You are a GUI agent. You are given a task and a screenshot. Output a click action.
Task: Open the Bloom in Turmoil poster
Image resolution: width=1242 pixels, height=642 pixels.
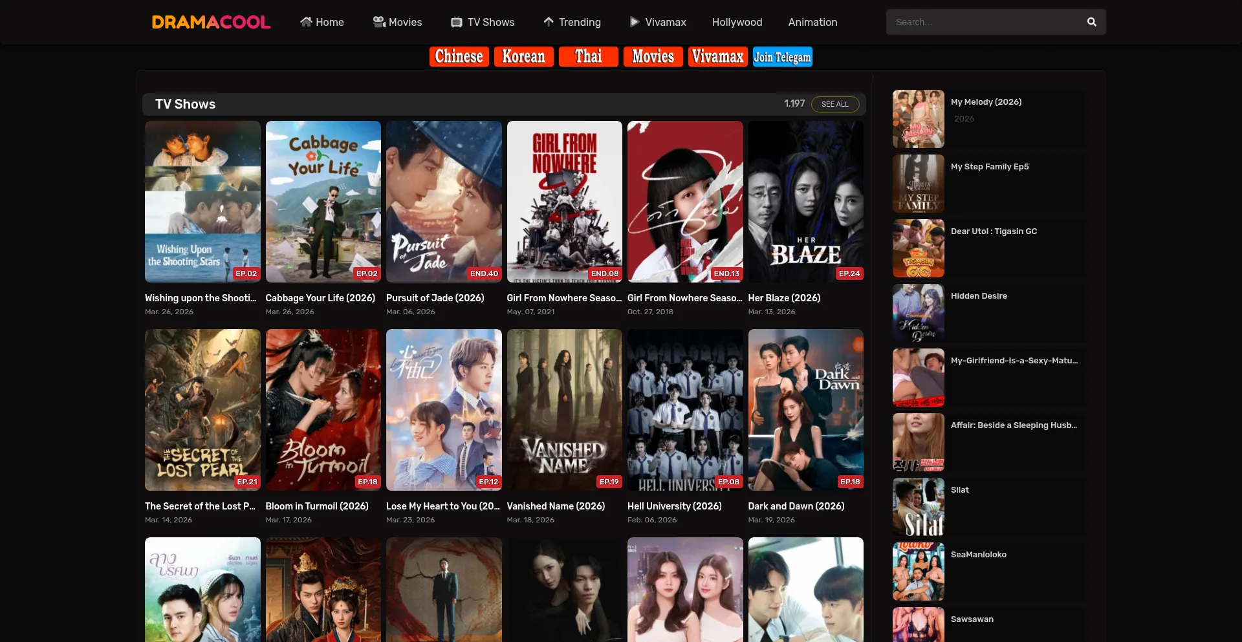[323, 410]
